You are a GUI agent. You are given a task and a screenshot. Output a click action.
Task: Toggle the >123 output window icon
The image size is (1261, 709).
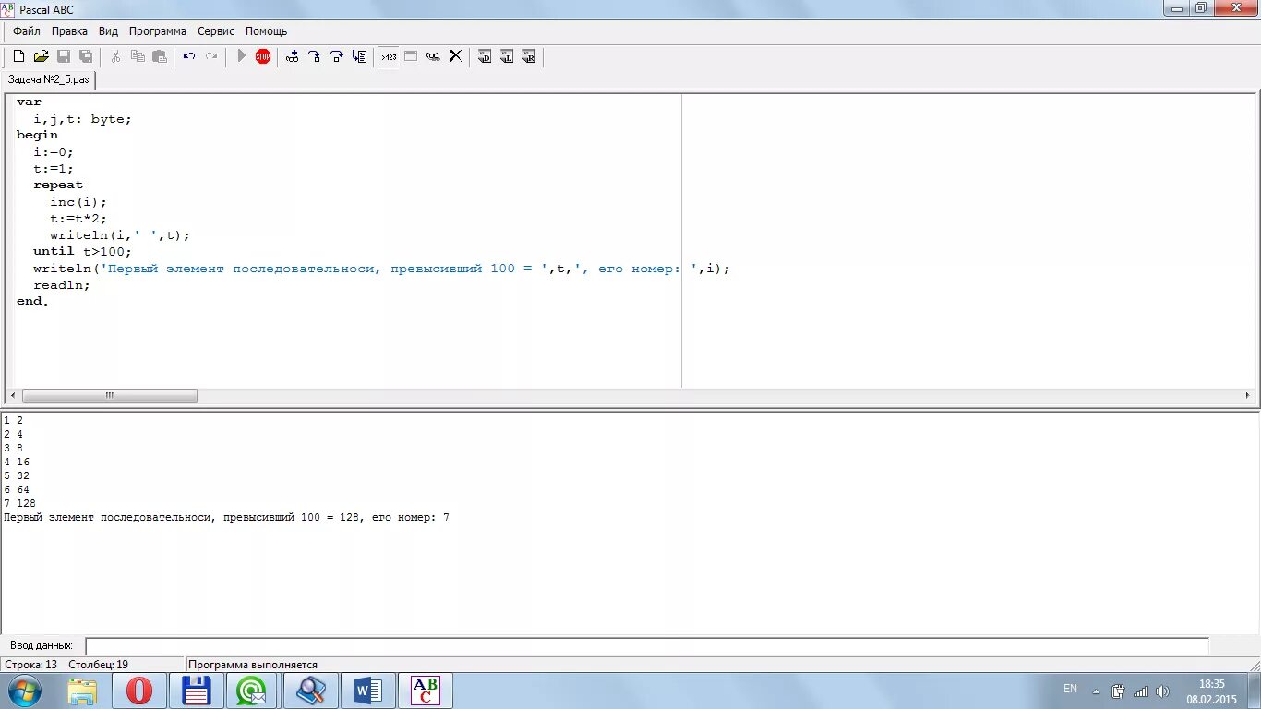[389, 56]
